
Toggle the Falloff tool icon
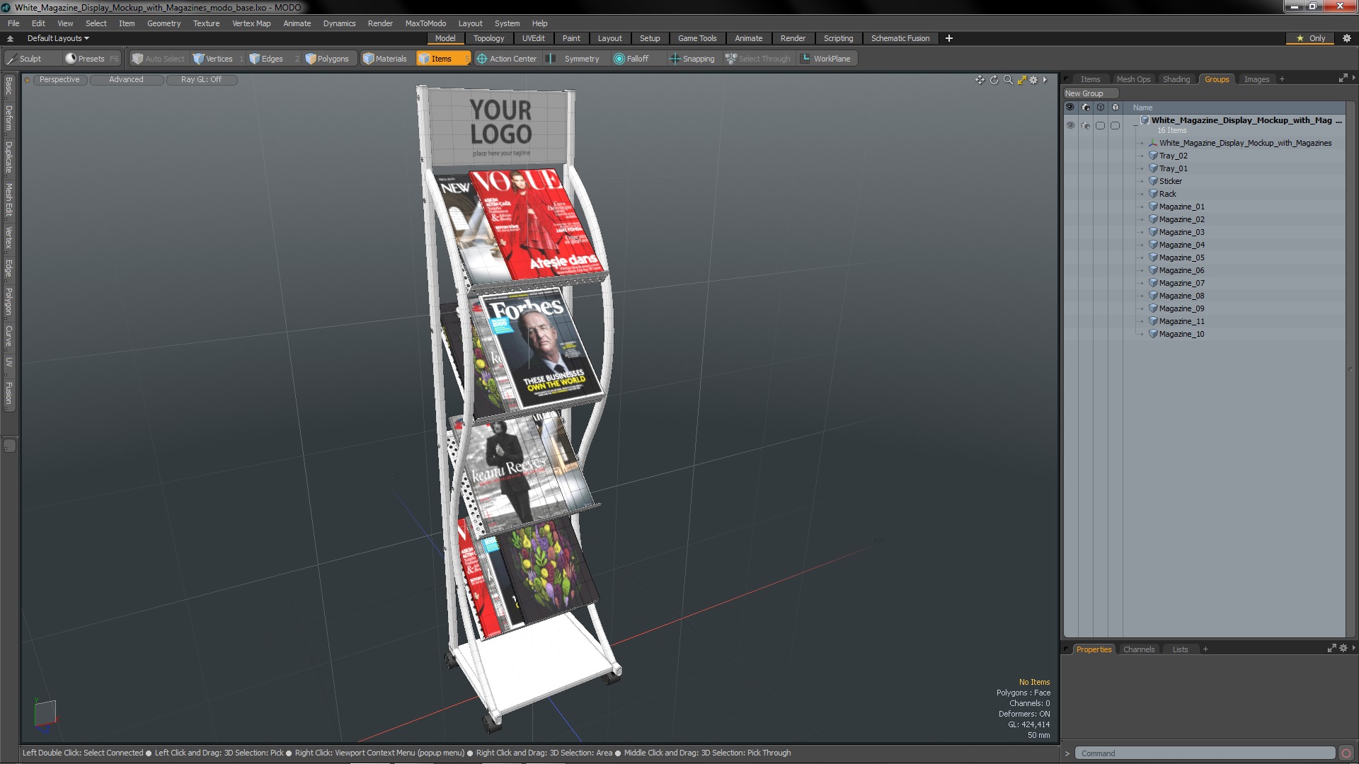point(618,59)
